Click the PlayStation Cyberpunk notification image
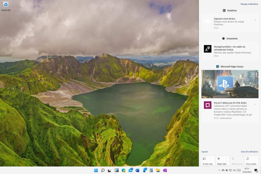 (230, 84)
